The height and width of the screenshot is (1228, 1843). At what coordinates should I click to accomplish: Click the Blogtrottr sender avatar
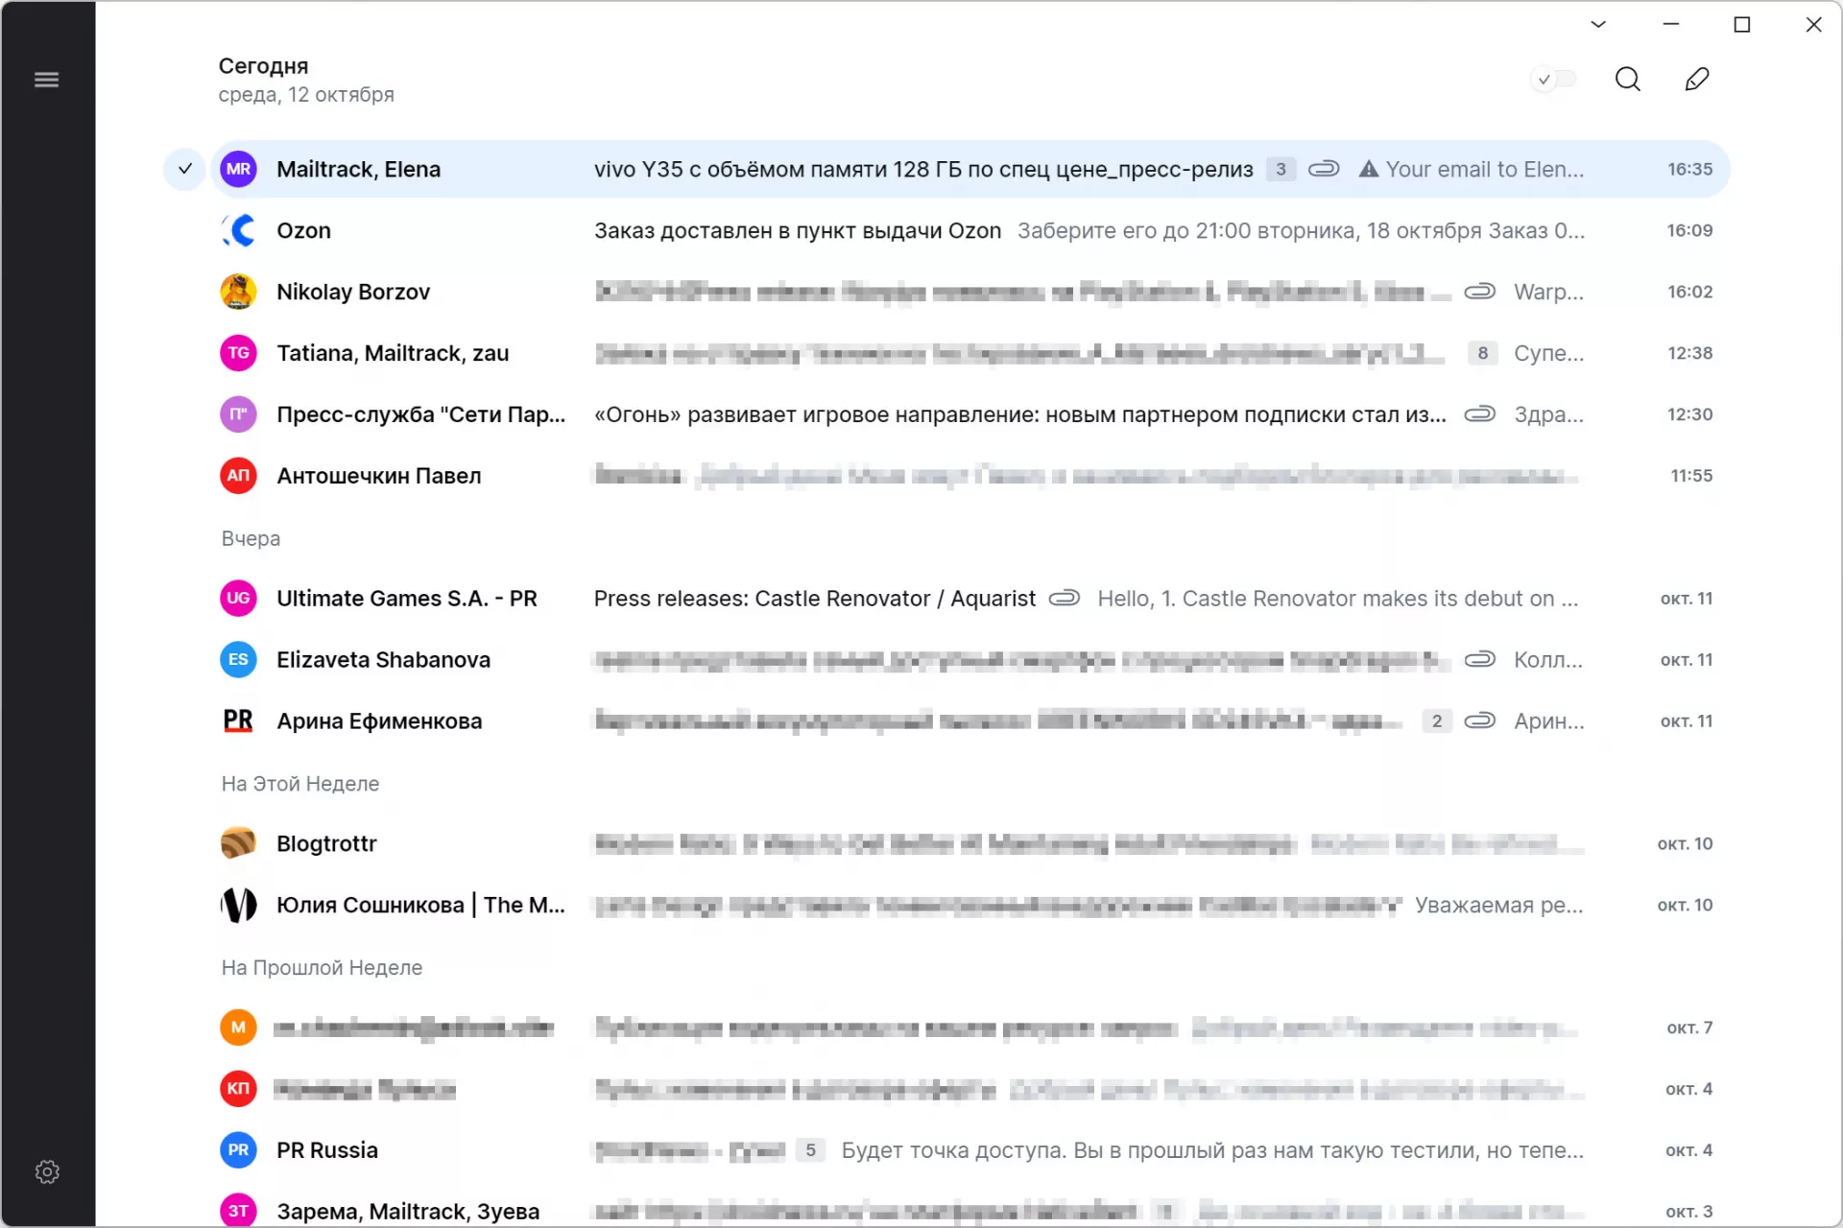pyautogui.click(x=238, y=843)
